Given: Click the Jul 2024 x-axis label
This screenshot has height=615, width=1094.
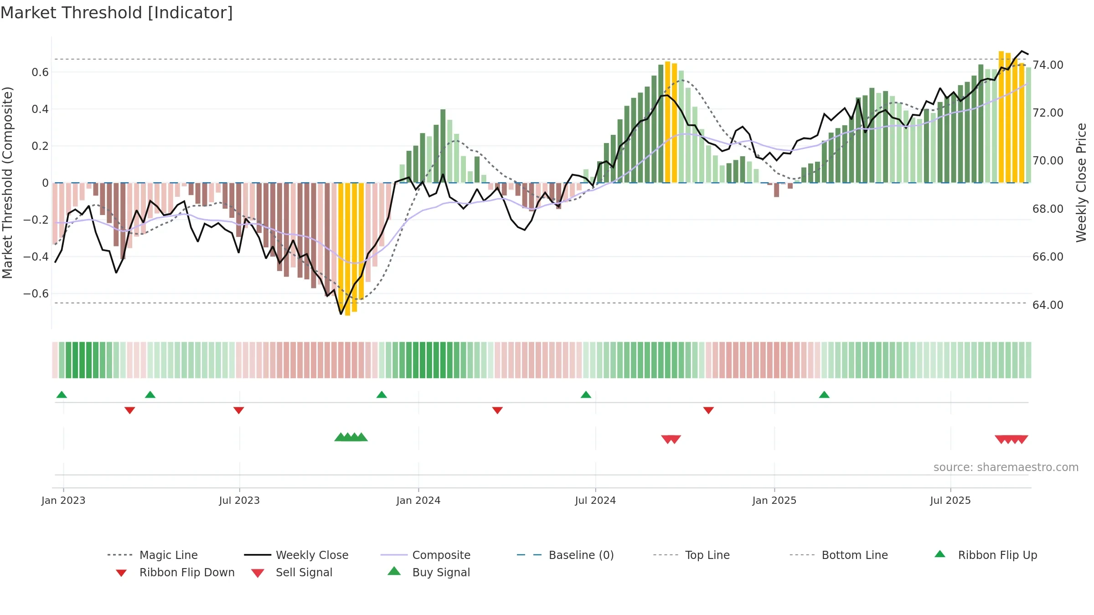Looking at the screenshot, I should tap(595, 500).
